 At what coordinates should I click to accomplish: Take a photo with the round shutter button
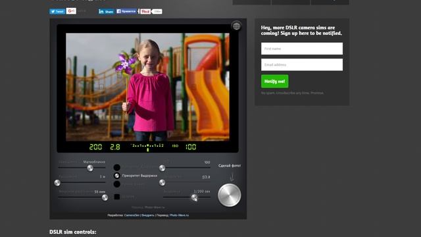(x=230, y=196)
